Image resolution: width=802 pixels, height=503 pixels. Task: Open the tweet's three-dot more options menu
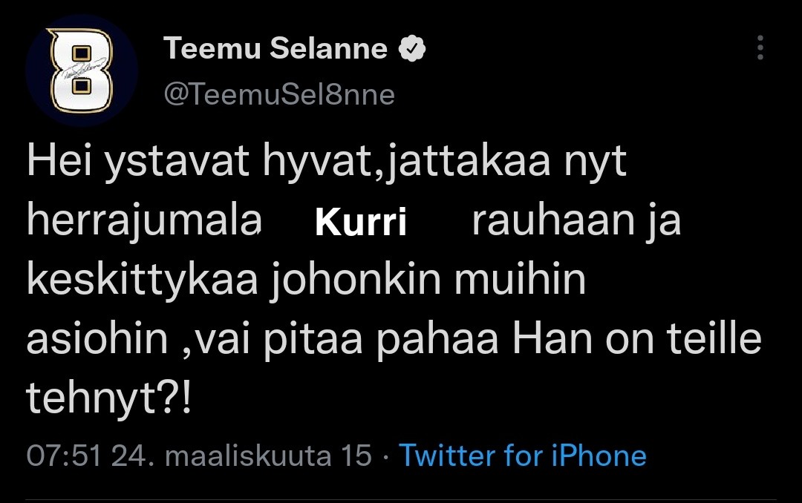(x=760, y=47)
